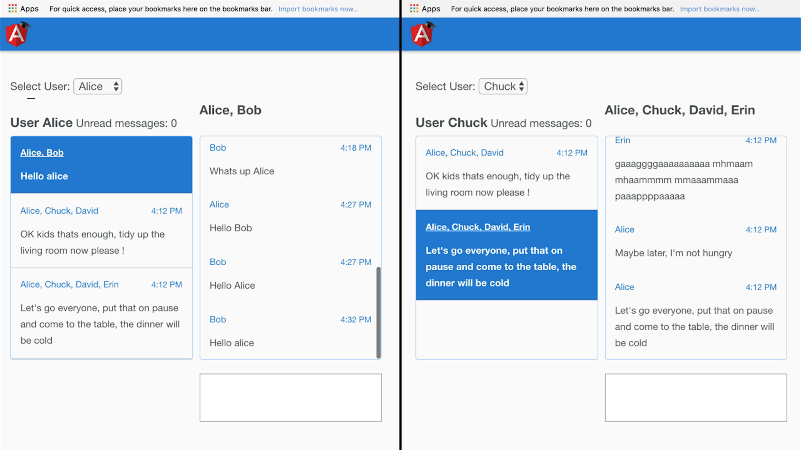This screenshot has height=450, width=801.
Task: Focus the message input box under Alice, Bob chat
Action: [291, 397]
